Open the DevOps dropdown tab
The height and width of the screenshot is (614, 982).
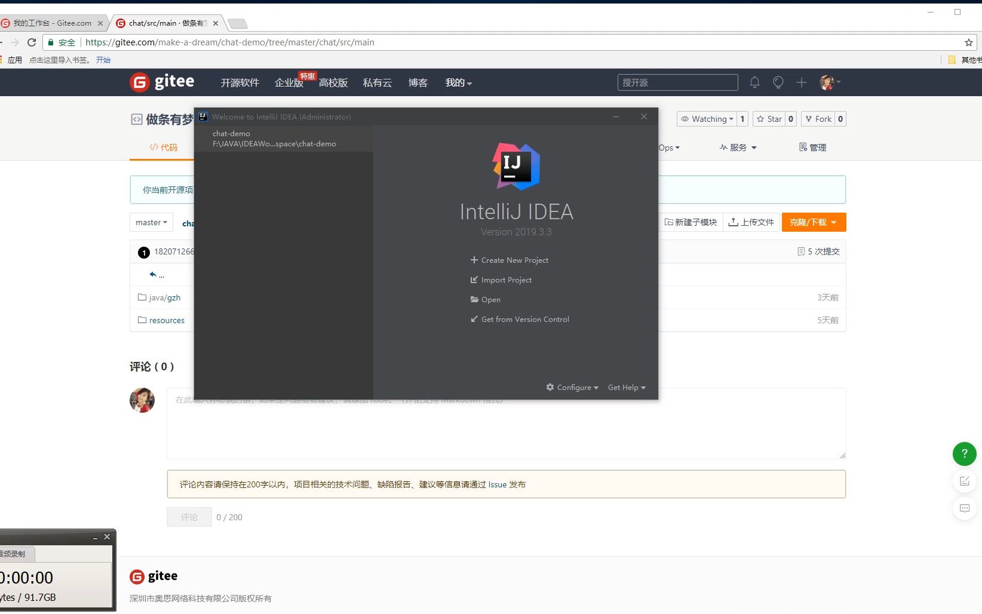(x=669, y=148)
